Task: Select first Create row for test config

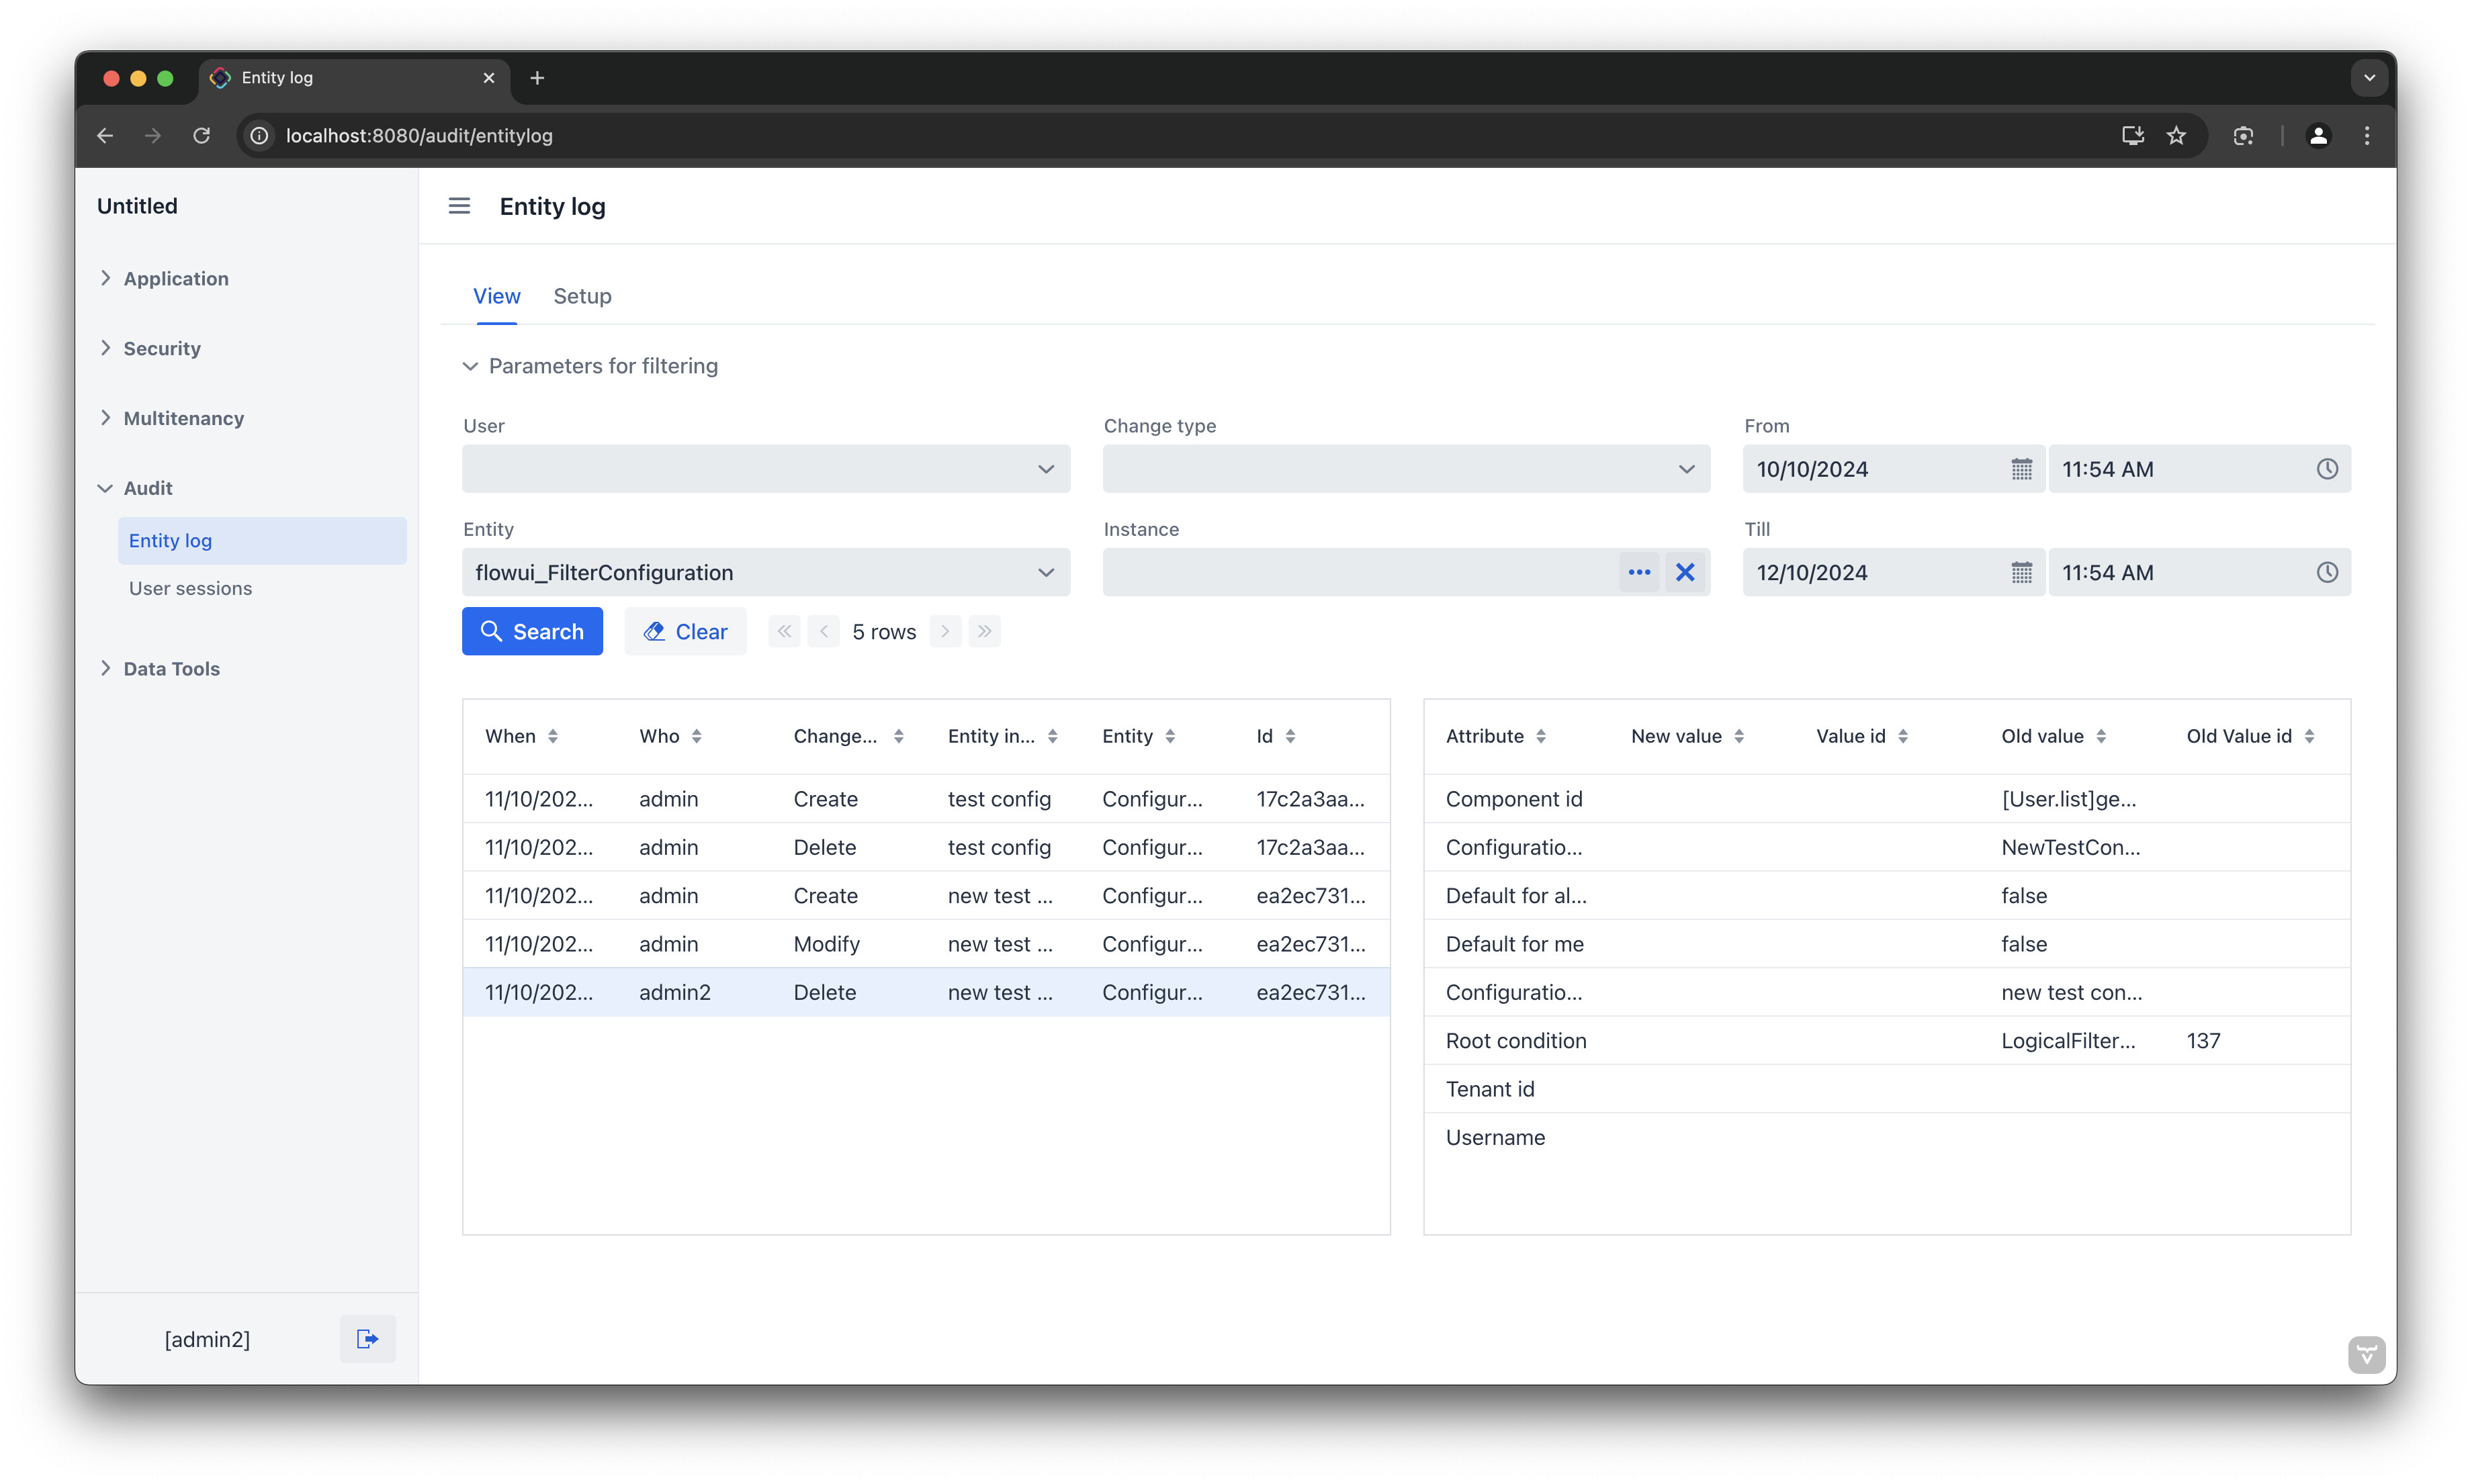Action: coord(926,799)
